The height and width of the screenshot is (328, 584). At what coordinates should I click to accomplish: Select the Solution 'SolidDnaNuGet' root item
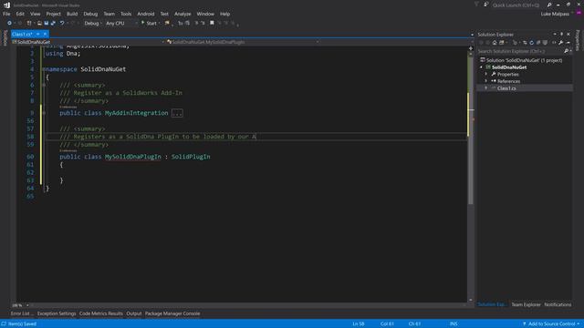pyautogui.click(x=524, y=60)
